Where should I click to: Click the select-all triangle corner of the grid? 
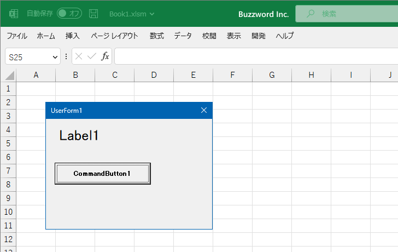click(x=9, y=76)
